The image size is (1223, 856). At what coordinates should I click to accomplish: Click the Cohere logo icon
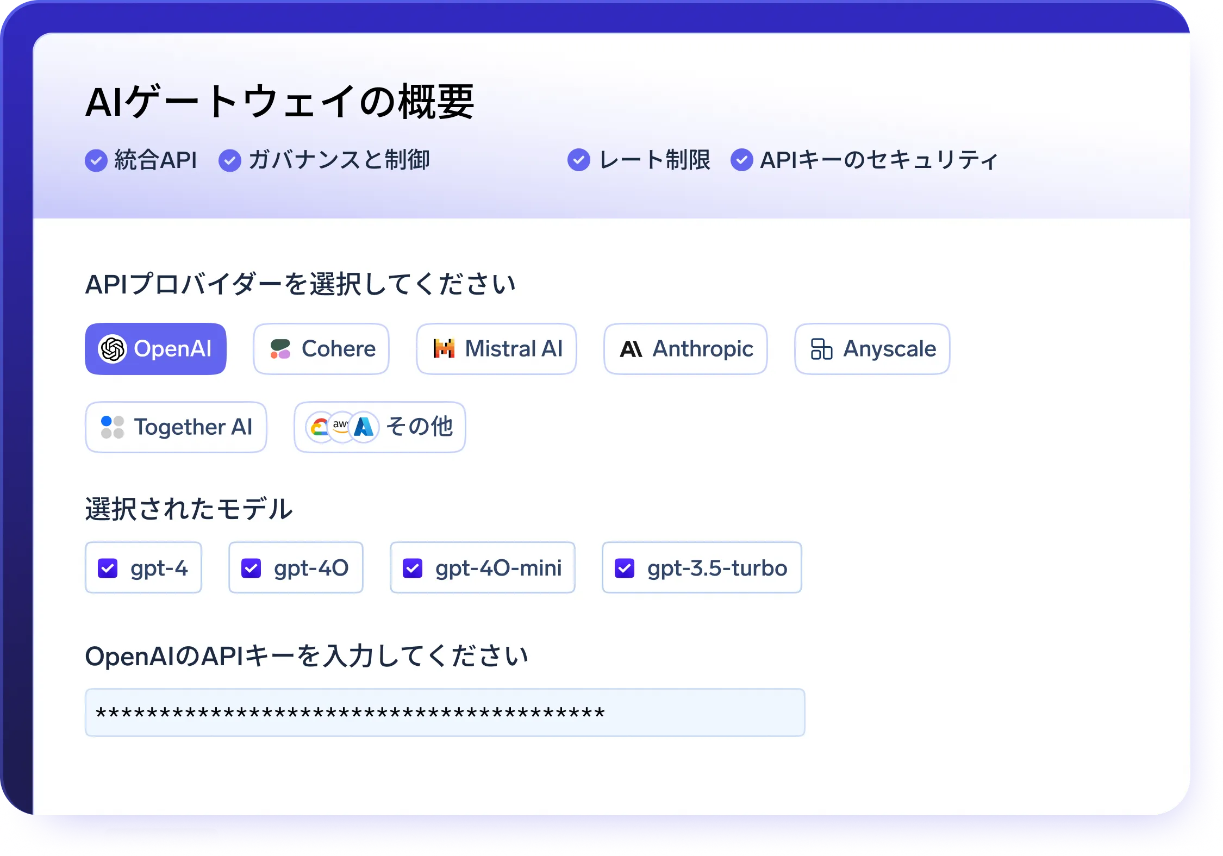(280, 349)
